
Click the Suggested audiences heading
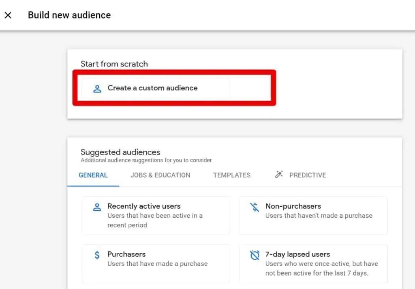pos(120,152)
